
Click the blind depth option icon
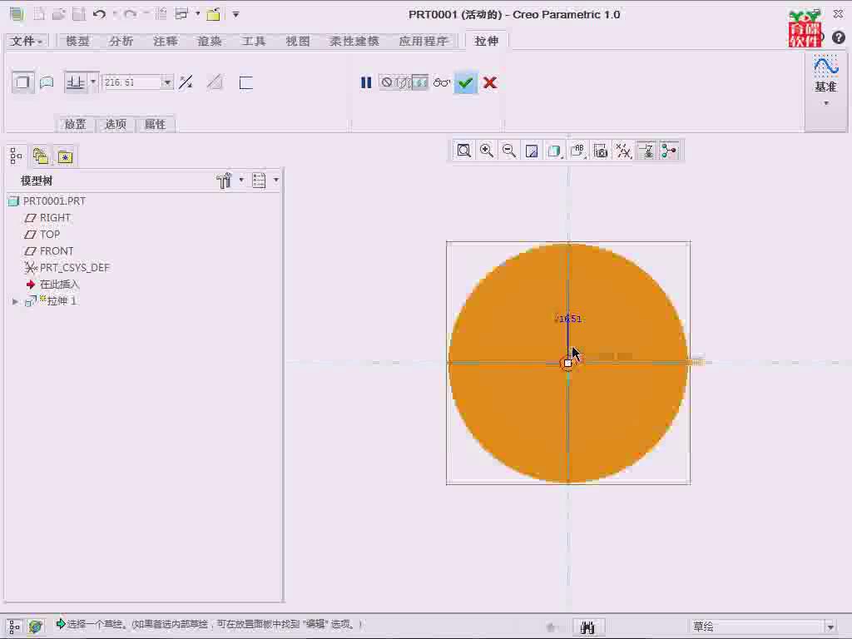75,82
